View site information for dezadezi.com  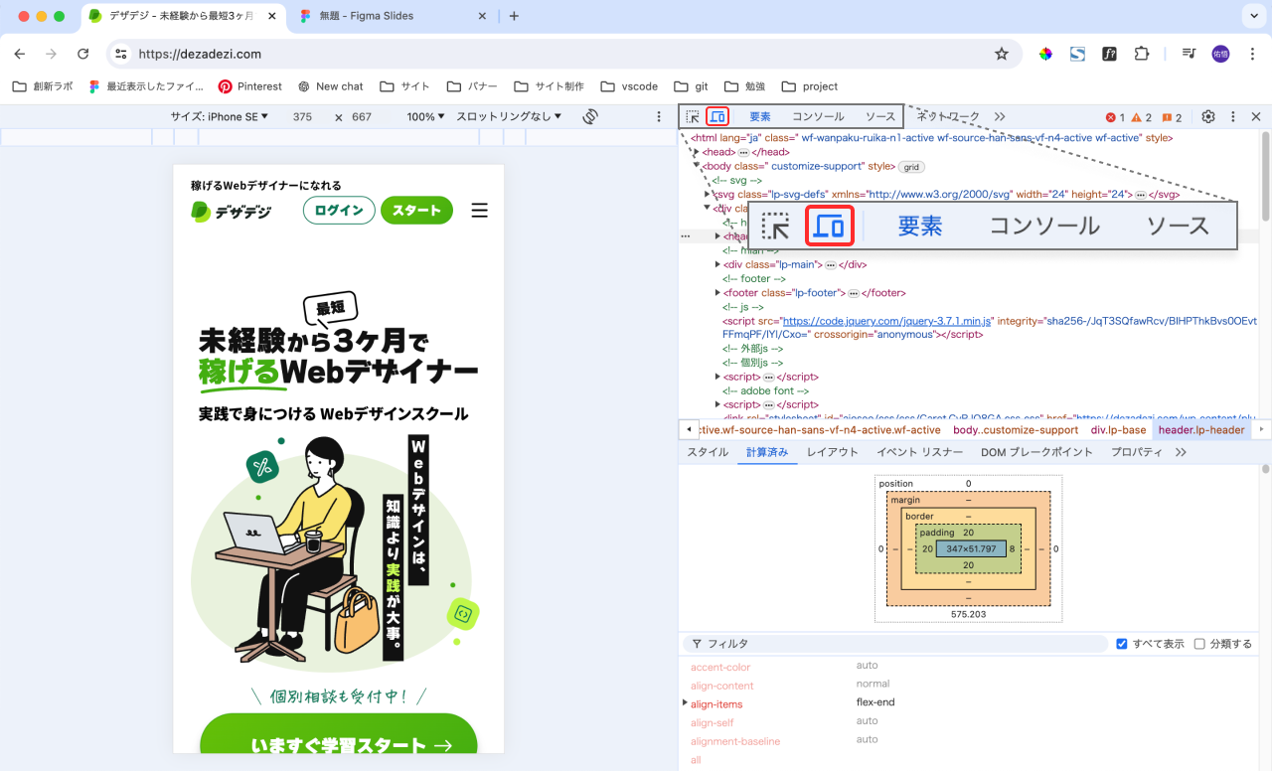[x=121, y=54]
